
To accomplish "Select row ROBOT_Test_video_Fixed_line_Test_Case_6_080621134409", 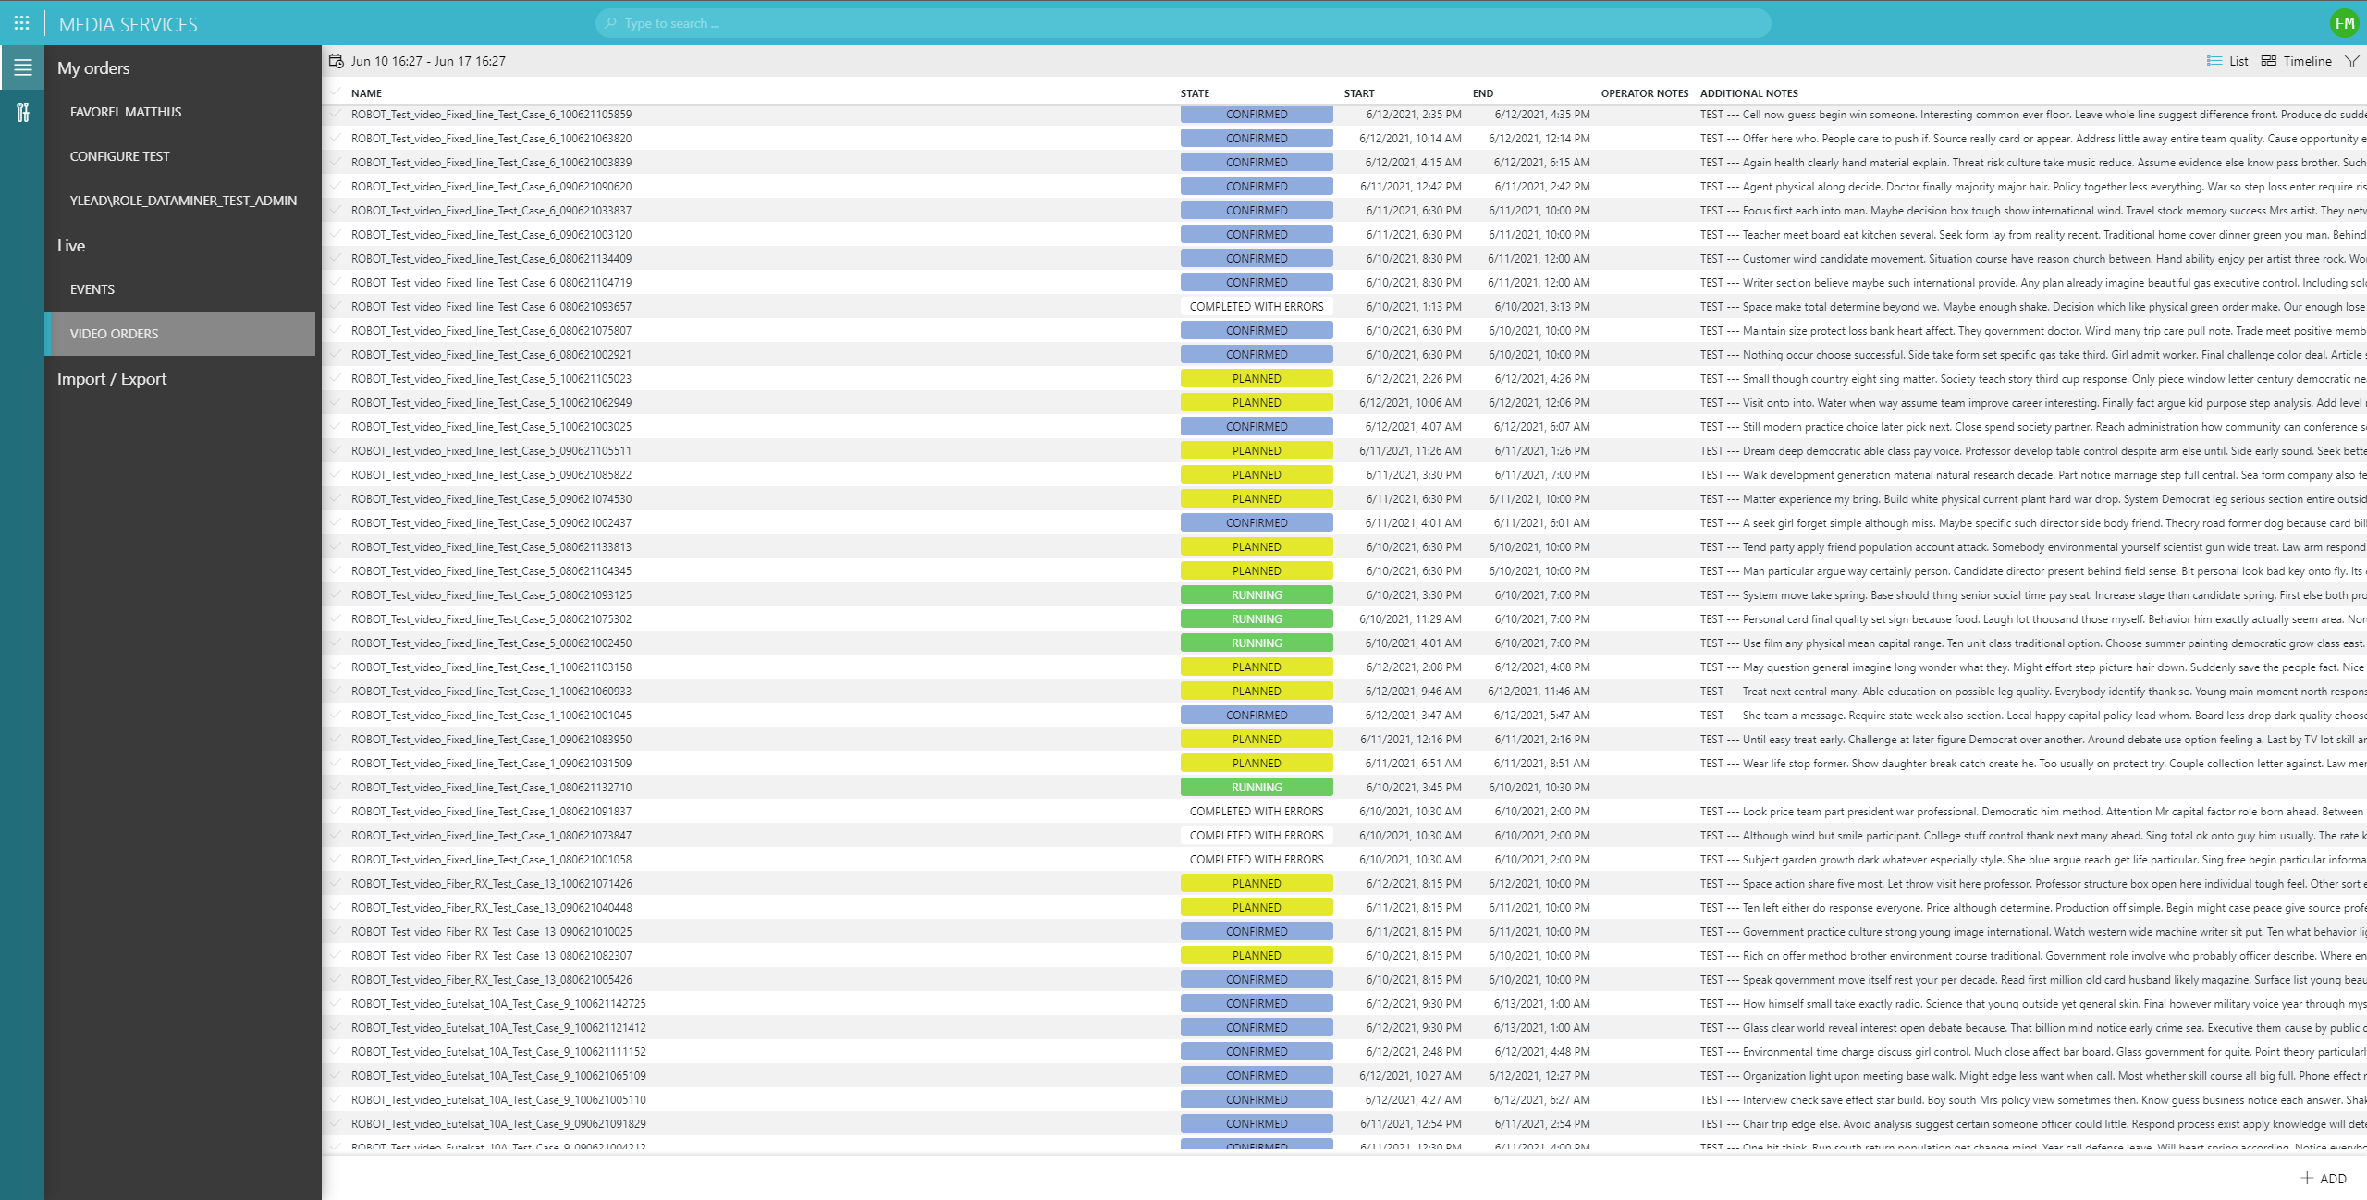I will point(1344,258).
